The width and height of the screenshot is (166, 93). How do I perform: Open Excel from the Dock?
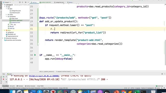137,92
